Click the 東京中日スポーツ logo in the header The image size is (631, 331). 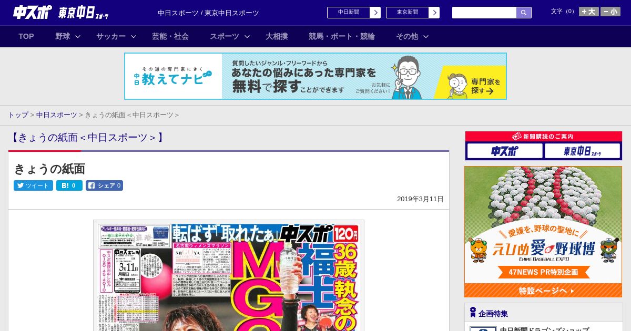[84, 13]
